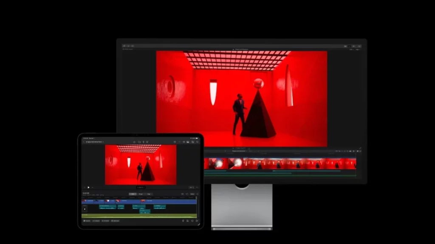Toggle the browser panel icon on Mac toolbar
Screen dimensions: 435x244
pyautogui.click(x=345, y=46)
